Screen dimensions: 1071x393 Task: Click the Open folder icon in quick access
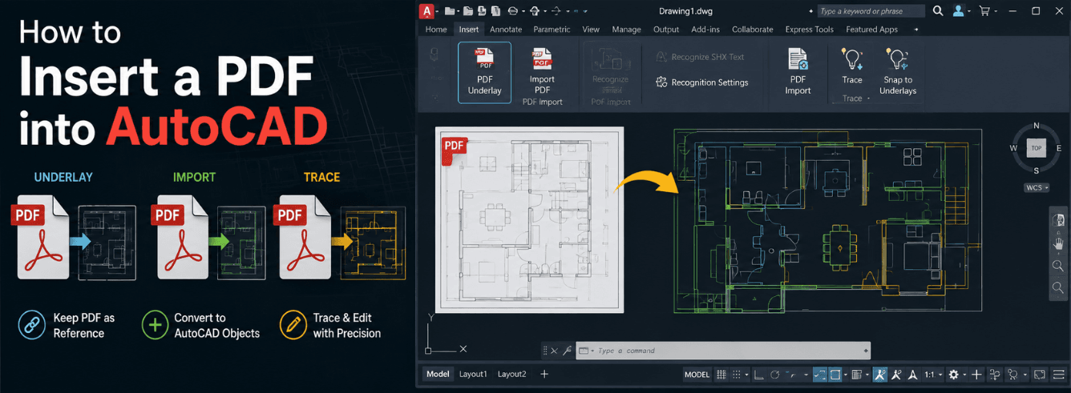tap(450, 11)
